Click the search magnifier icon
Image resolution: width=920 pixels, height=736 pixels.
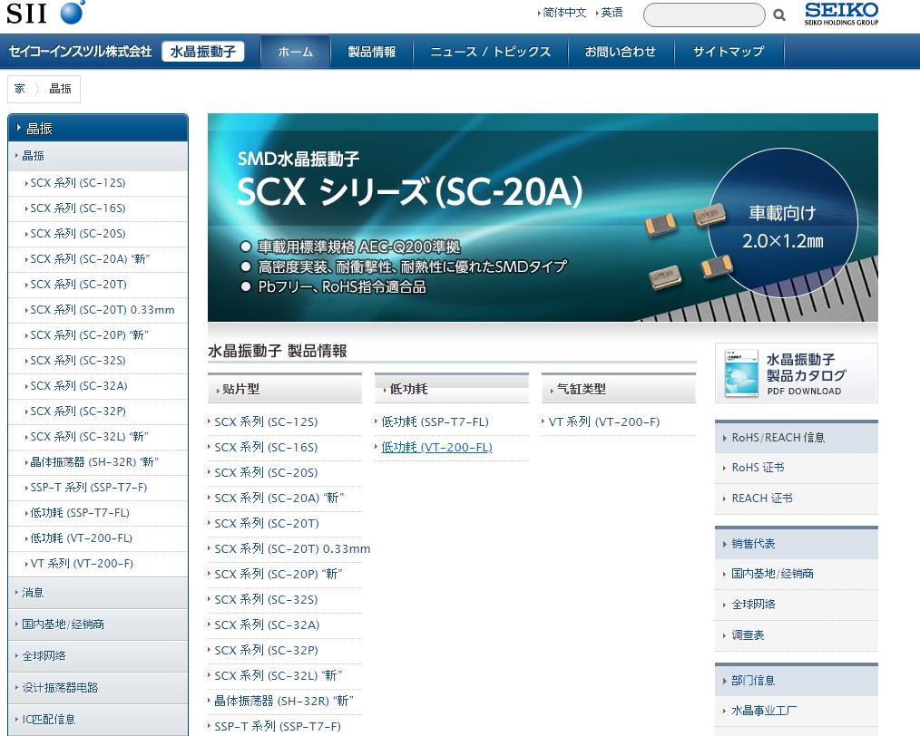click(x=778, y=15)
